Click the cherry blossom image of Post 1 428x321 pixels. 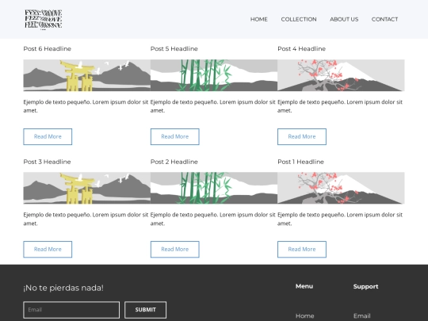[x=341, y=188]
